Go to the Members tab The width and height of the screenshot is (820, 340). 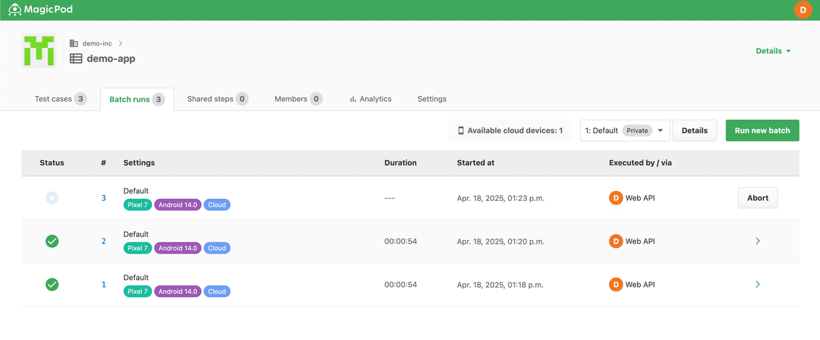(297, 99)
